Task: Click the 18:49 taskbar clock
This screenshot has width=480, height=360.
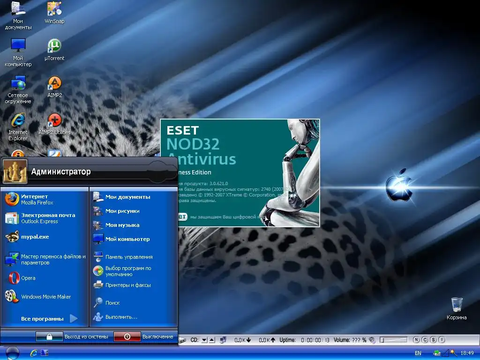Action: click(467, 353)
